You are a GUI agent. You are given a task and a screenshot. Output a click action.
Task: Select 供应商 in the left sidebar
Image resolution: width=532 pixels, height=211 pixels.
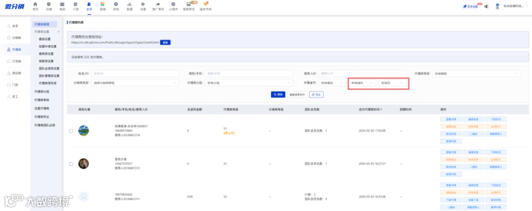point(15,73)
